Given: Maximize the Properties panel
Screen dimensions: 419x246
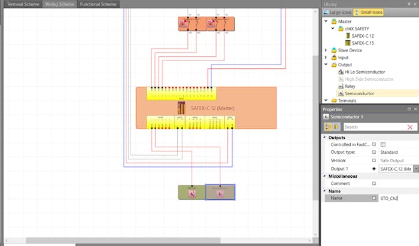Looking at the screenshot, I should 409,109.
